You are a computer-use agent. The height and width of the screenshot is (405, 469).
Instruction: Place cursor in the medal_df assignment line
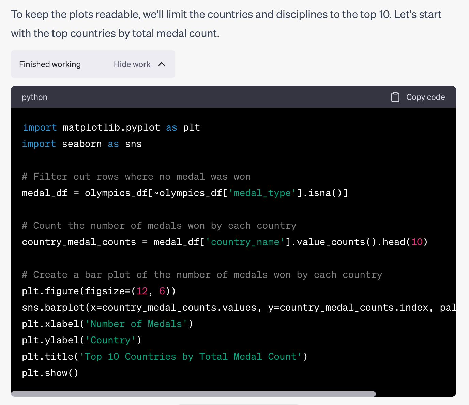184,193
